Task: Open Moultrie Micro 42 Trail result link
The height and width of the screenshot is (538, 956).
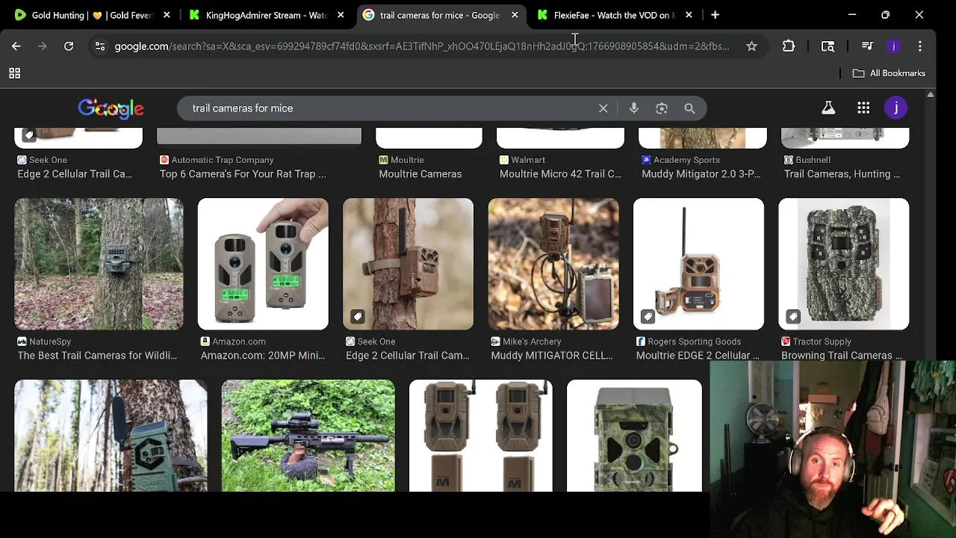Action: coord(560,174)
